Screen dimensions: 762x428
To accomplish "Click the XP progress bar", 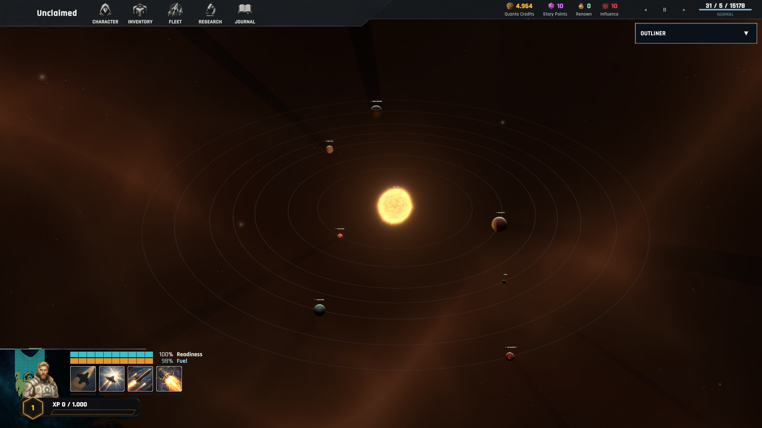I will (93, 412).
